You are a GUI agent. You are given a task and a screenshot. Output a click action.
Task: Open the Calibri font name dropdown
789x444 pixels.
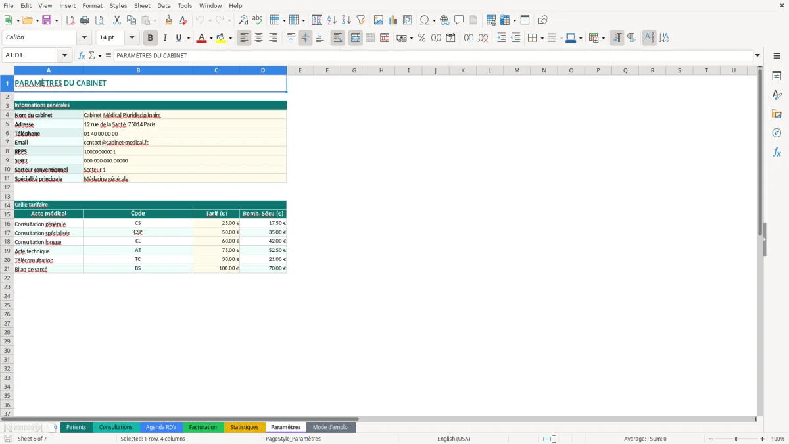coord(84,38)
